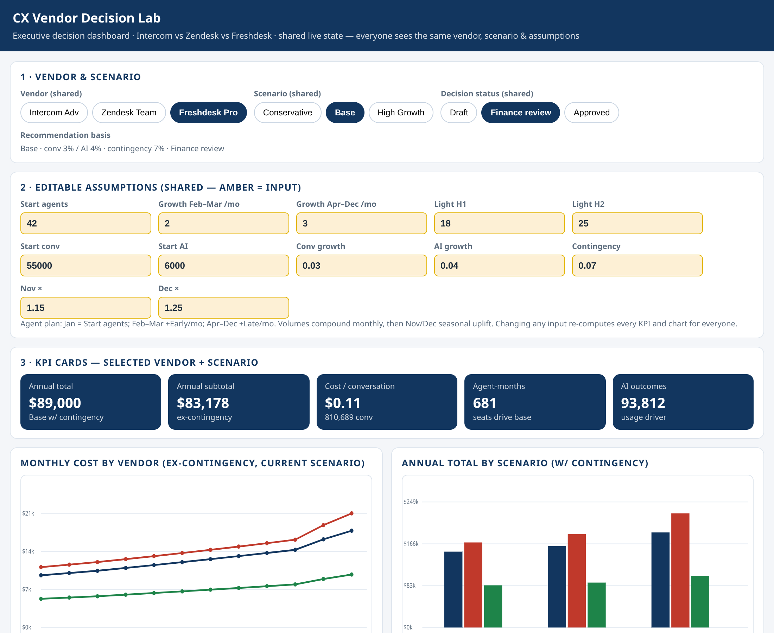Select the Intercom Adv vendor pill
Viewport: 774px width, 633px height.
click(x=54, y=112)
